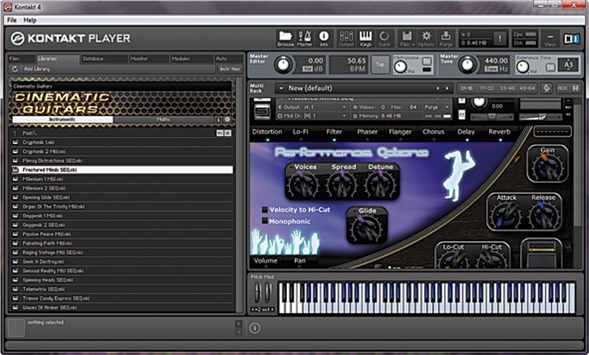Select rack page 49-64
Image resolution: width=589 pixels, height=355 pixels.
click(526, 88)
